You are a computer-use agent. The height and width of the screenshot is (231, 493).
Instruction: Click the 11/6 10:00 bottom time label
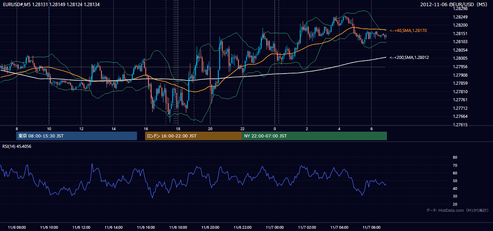pyautogui.click(x=49, y=228)
